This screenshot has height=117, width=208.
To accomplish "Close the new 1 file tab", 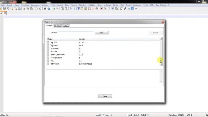I will pos(5,13).
